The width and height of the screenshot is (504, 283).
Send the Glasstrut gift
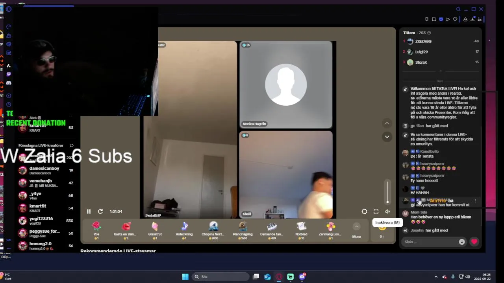coord(155,231)
